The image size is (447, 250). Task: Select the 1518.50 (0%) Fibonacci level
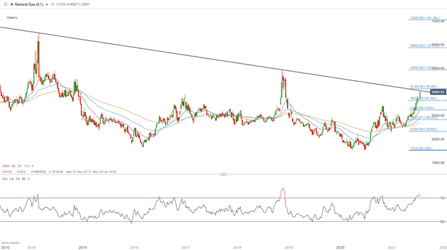pyautogui.click(x=421, y=149)
